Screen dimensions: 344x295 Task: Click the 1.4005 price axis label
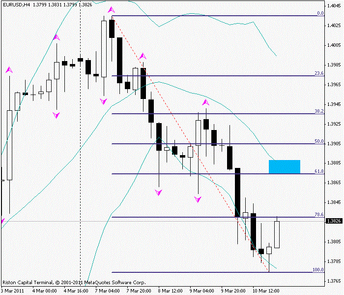pyautogui.click(x=334, y=45)
